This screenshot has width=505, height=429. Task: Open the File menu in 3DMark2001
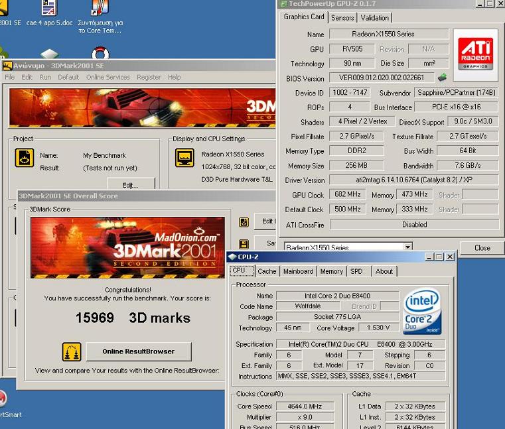[x=10, y=77]
